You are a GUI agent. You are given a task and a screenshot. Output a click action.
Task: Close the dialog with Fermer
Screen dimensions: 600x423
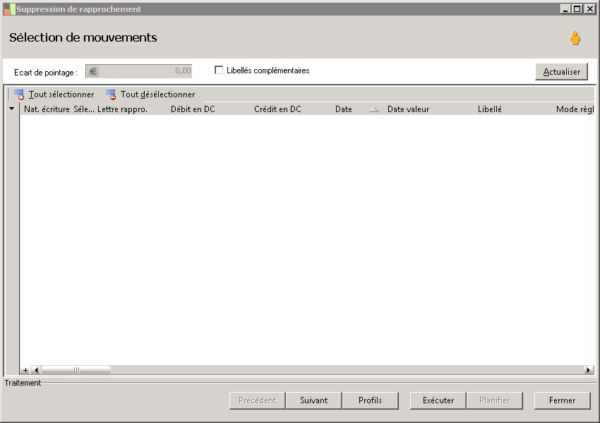562,400
